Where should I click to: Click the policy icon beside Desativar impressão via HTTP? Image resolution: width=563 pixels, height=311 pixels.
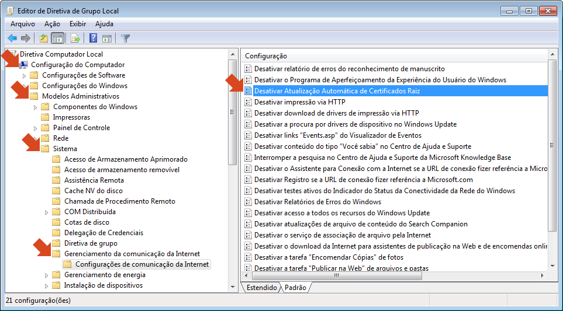point(248,102)
